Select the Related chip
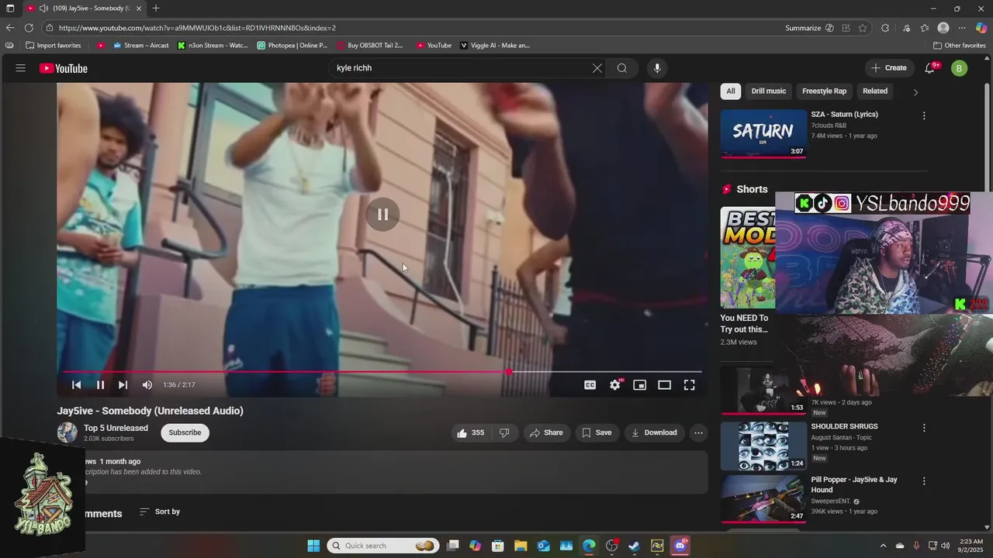 pos(875,91)
